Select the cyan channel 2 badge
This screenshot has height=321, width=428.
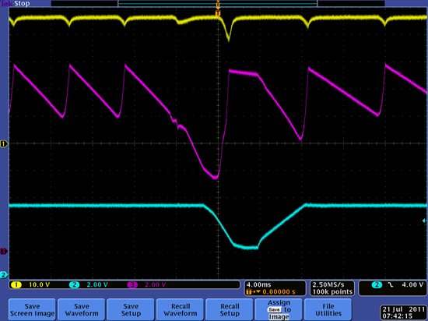(74, 285)
